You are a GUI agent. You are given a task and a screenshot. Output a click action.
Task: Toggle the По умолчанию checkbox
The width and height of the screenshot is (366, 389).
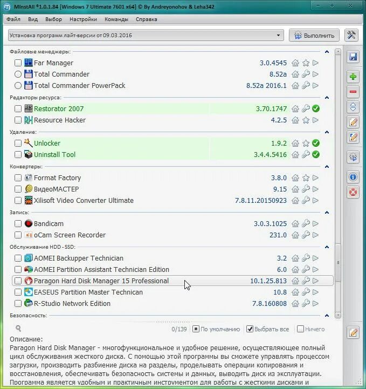tap(196, 329)
